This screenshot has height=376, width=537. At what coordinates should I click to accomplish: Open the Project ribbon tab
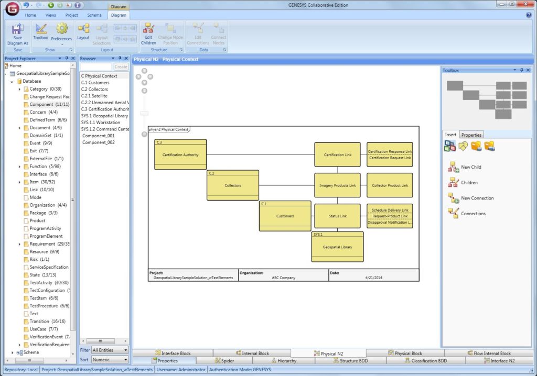click(71, 15)
